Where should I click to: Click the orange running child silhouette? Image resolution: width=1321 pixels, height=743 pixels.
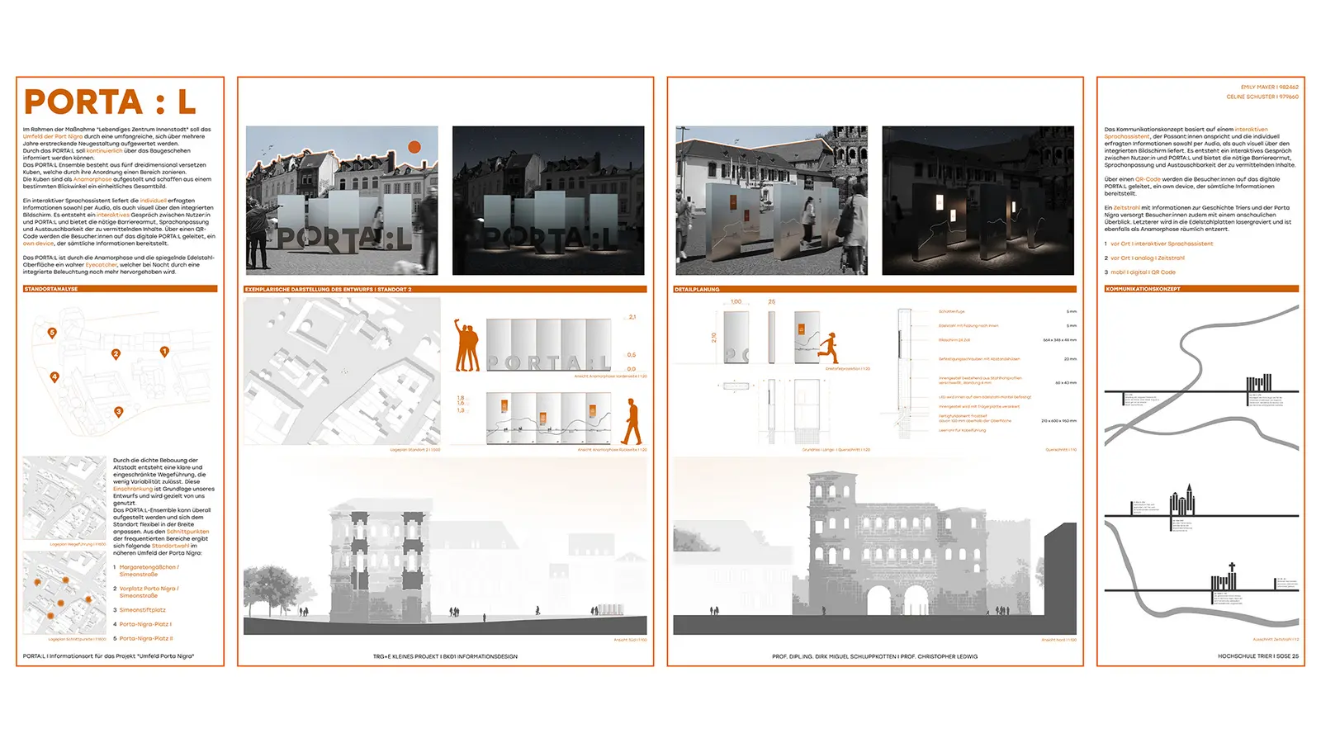[x=828, y=348]
